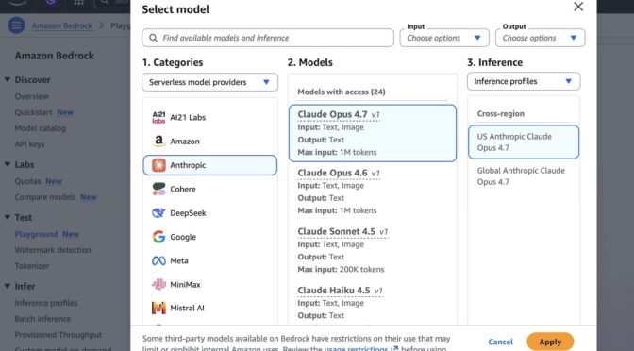Open Model catalog in the sidebar
This screenshot has width=634, height=351.
tap(40, 128)
